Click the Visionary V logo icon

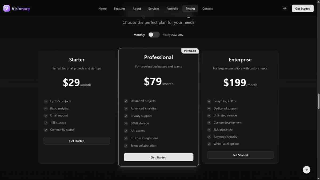[7, 9]
